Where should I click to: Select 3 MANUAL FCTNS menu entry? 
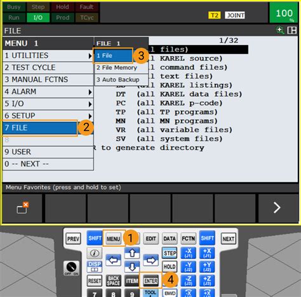click(x=48, y=79)
